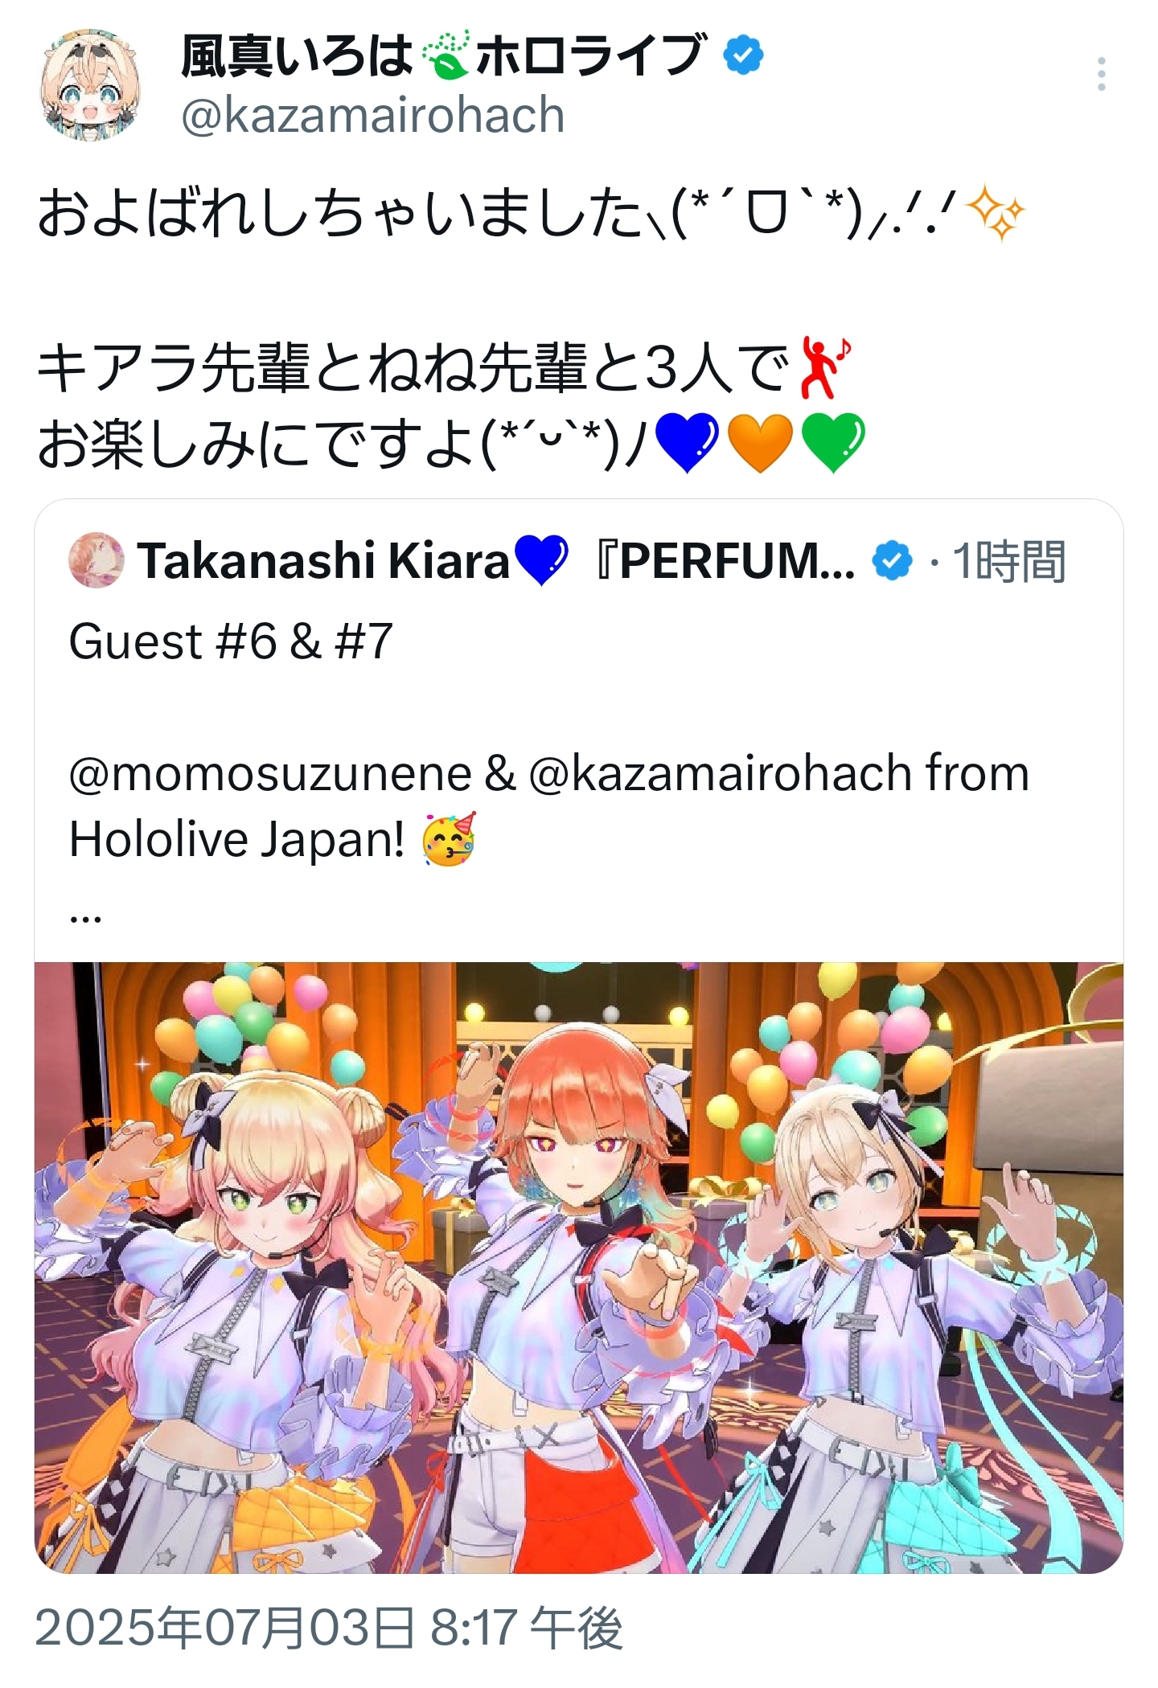This screenshot has width=1158, height=1688.
Task: Expand the truncated quoted tweet ellipsis
Action: tap(86, 915)
